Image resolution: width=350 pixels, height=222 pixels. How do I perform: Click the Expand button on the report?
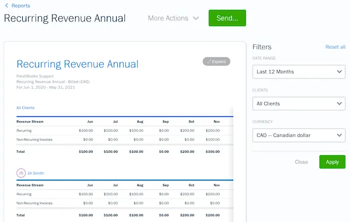click(216, 62)
